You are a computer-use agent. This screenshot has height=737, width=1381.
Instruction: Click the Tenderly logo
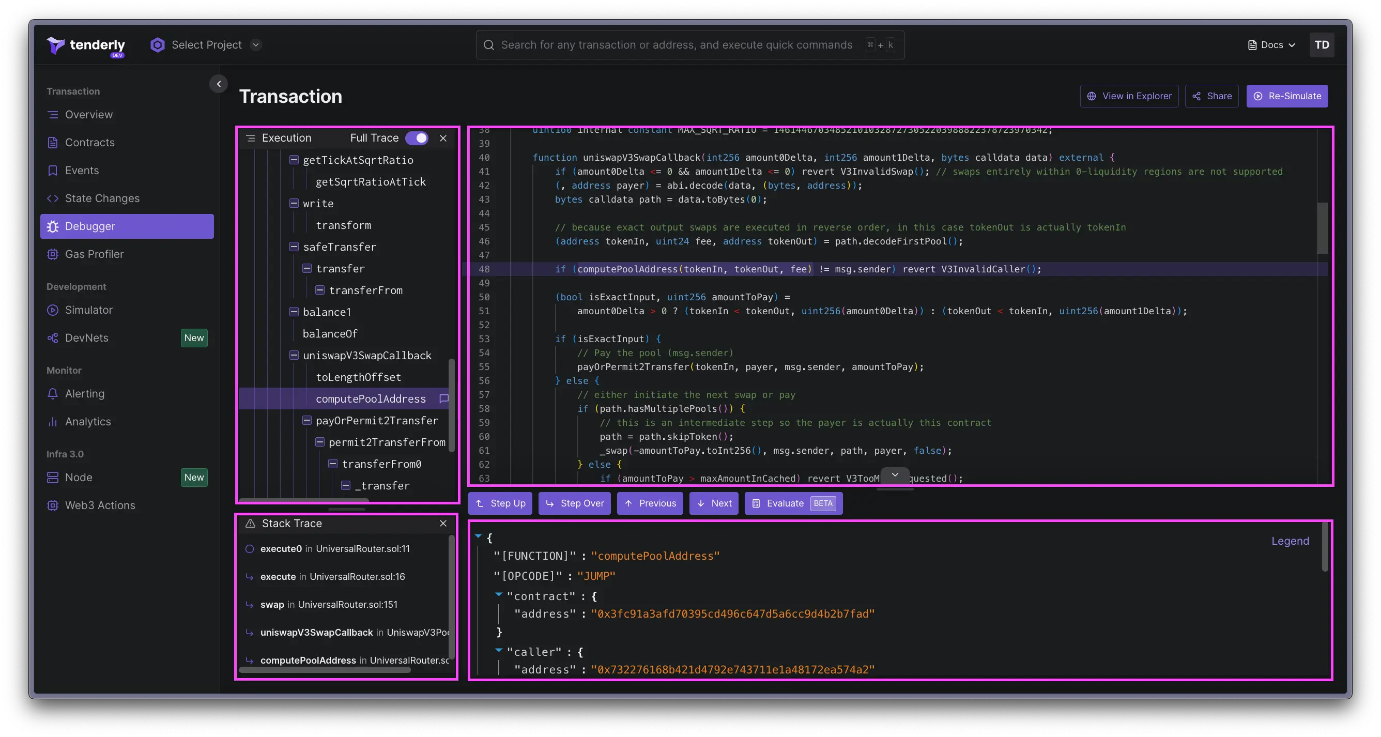86,45
